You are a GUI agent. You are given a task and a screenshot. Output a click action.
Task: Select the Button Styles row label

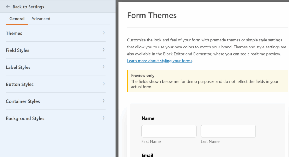[x=20, y=84]
